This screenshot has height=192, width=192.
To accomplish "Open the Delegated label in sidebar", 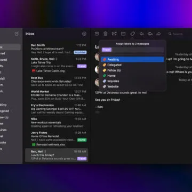I will 4,111.
